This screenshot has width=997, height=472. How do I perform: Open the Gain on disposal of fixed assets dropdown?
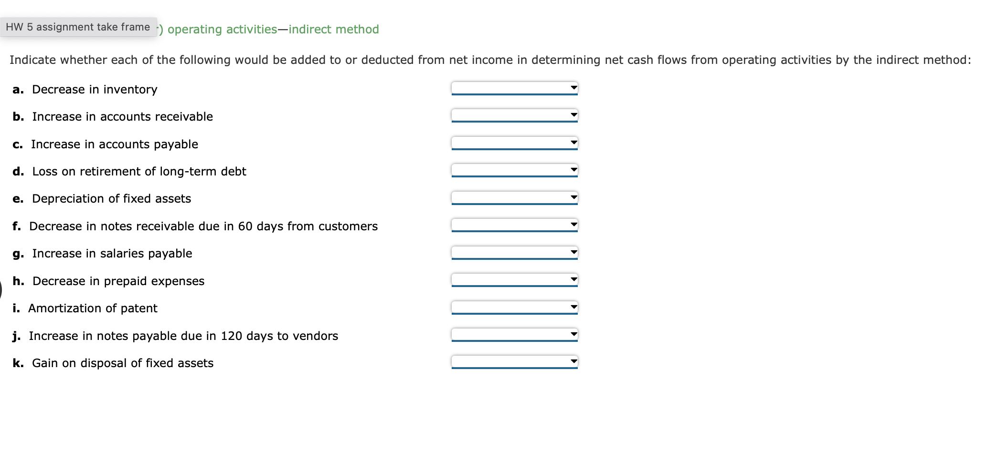pyautogui.click(x=513, y=361)
